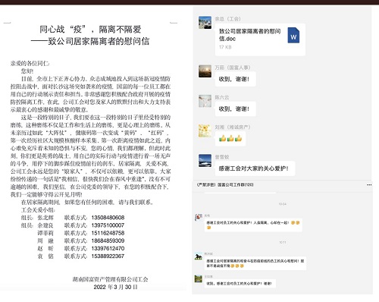Click the horse silhouette avatar in work group
379x302 pixels.
(199, 256)
